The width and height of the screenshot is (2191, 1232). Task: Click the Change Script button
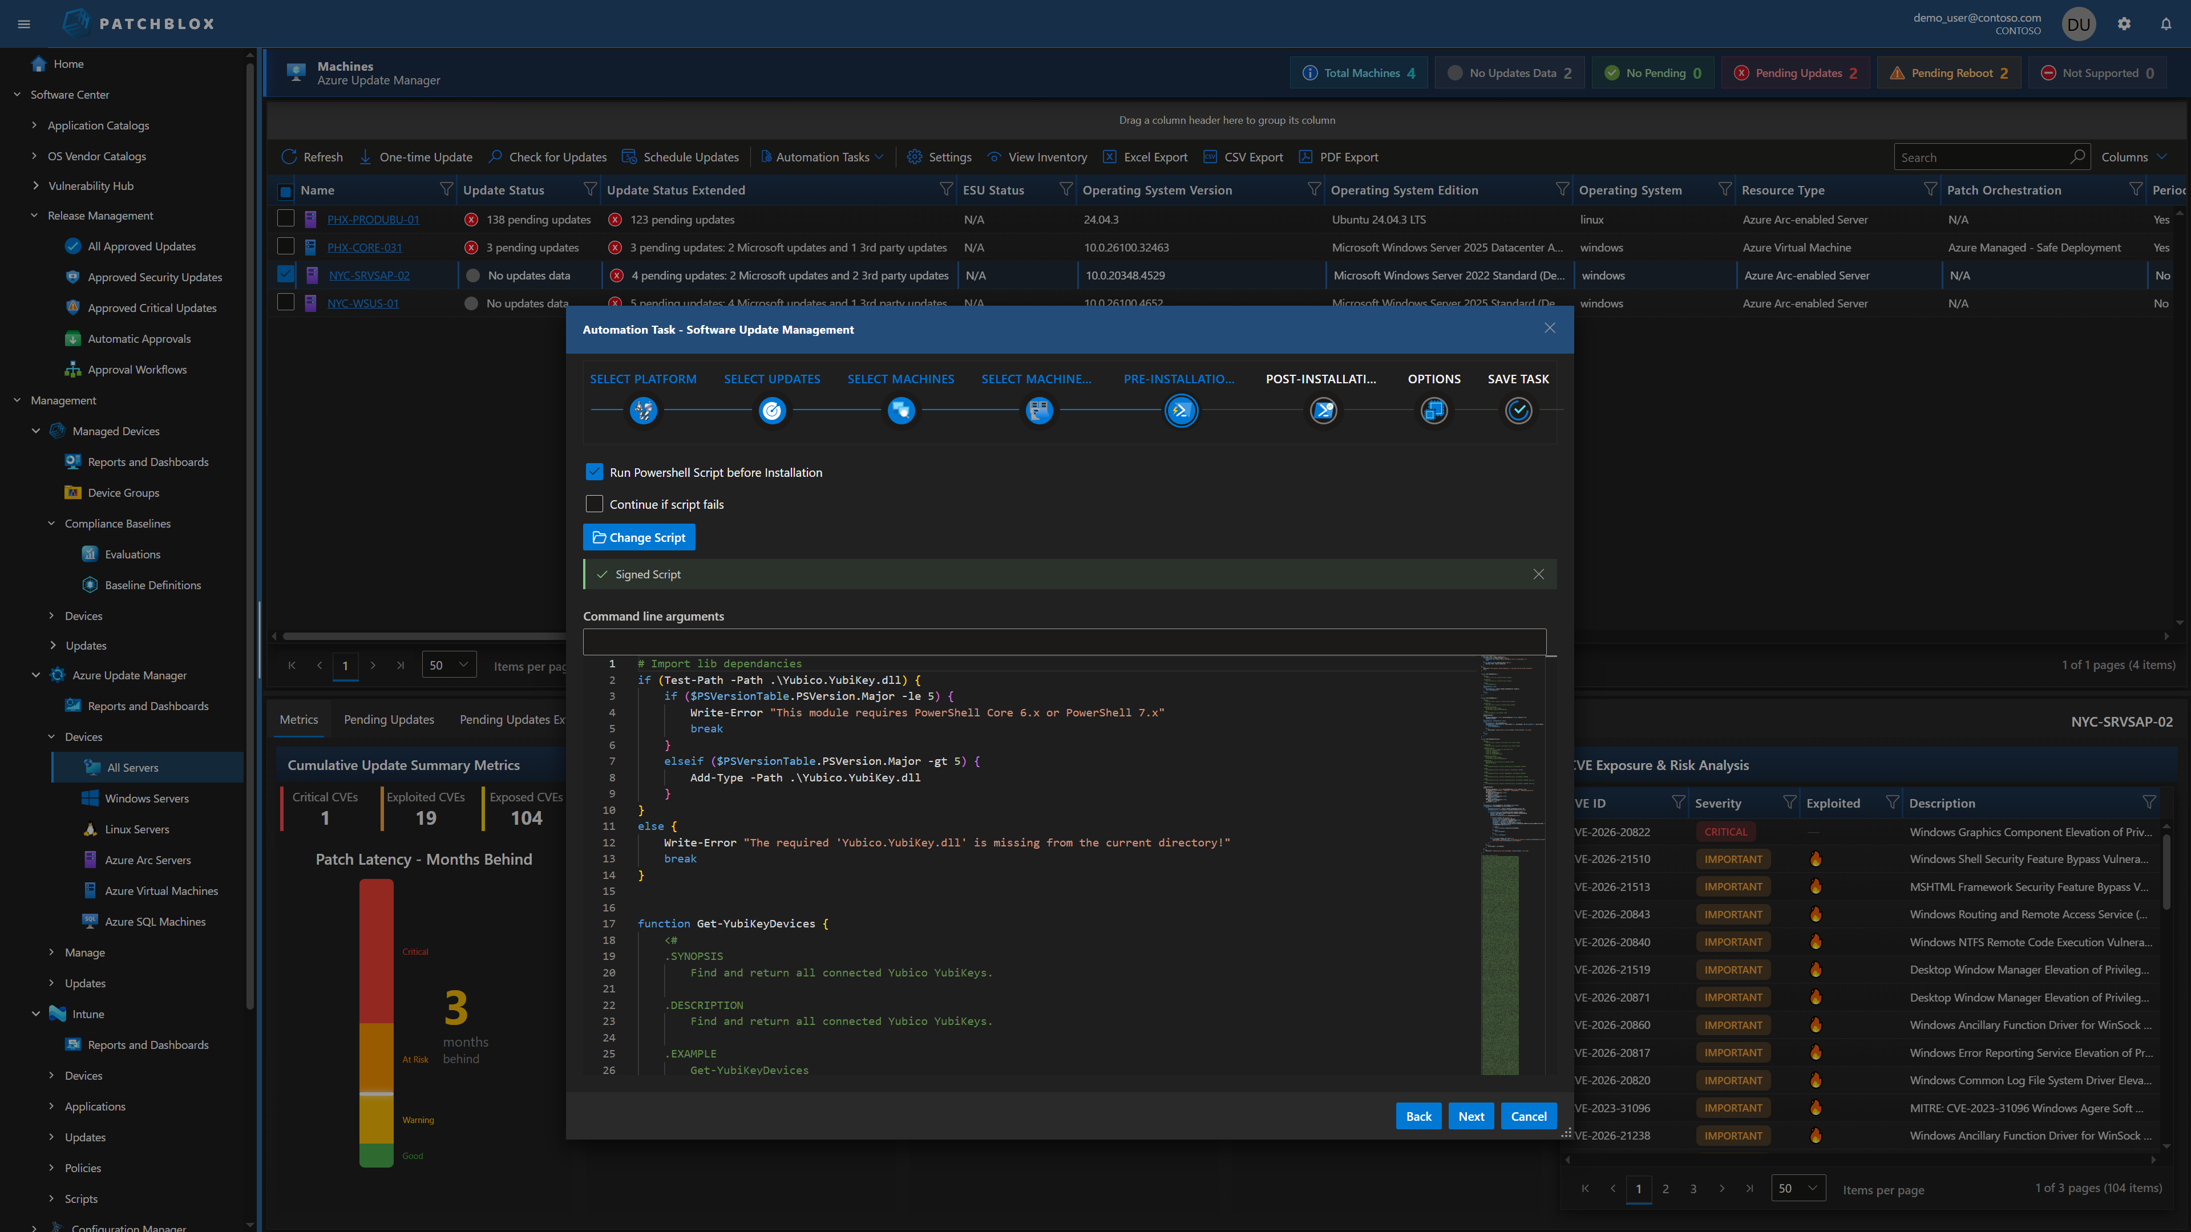pyautogui.click(x=639, y=537)
